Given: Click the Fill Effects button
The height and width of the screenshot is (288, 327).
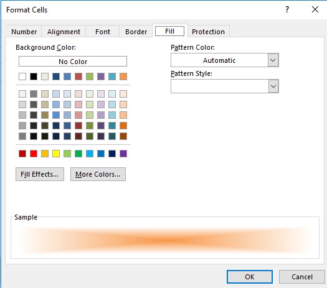Looking at the screenshot, I should click(40, 174).
